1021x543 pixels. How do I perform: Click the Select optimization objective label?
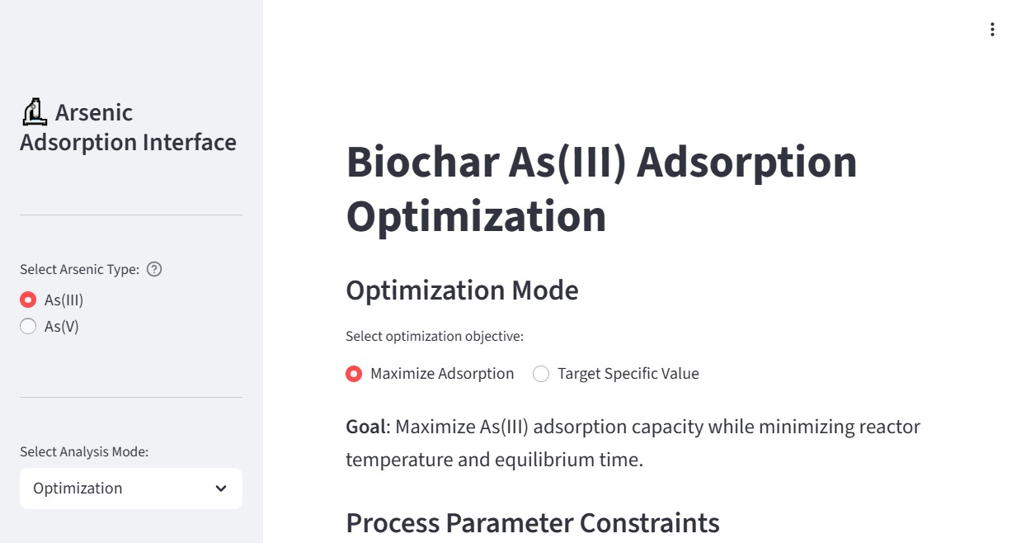[435, 336]
